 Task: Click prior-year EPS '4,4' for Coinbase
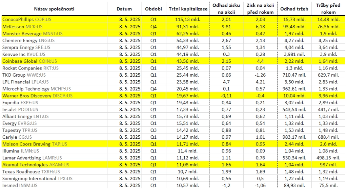tap(260, 61)
